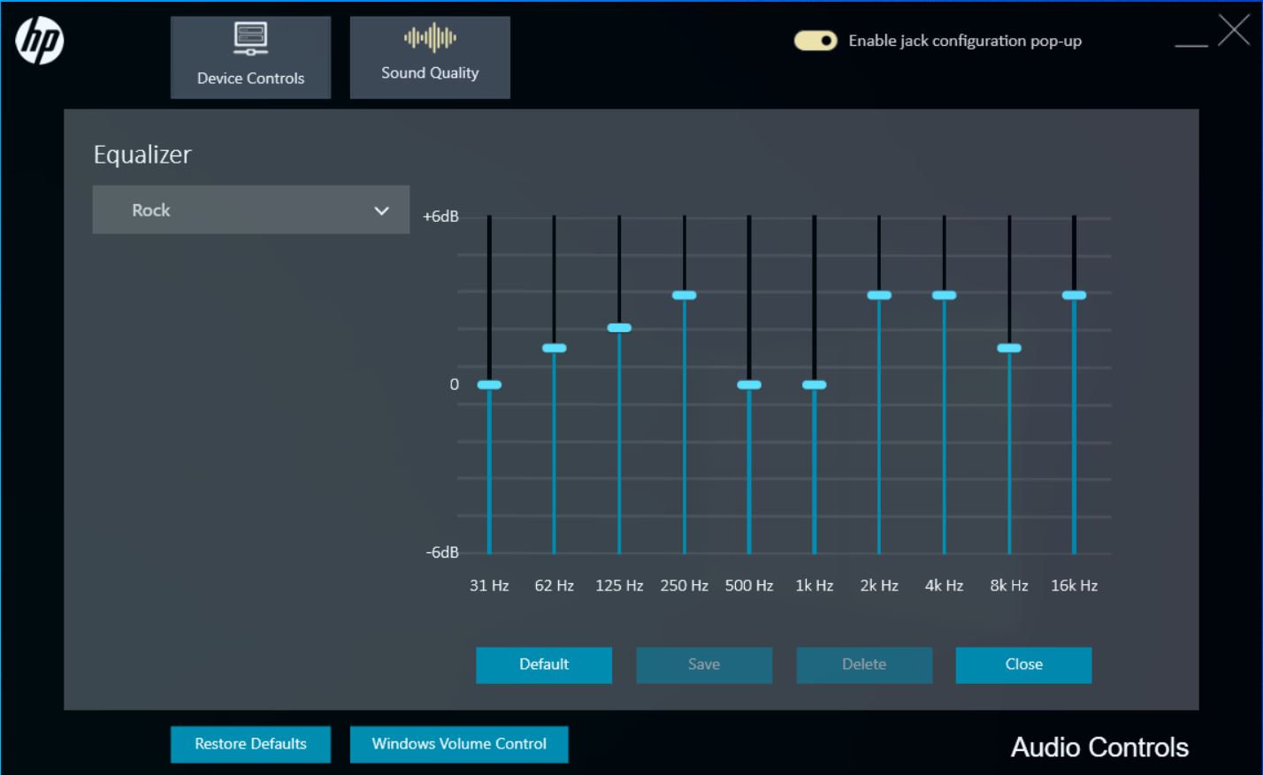1263x775 pixels.
Task: Click the 250 Hz slider handle
Action: pos(685,295)
